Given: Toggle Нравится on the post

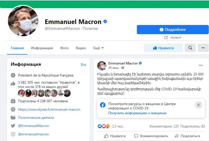Looking at the screenshot, I should pos(115,136).
